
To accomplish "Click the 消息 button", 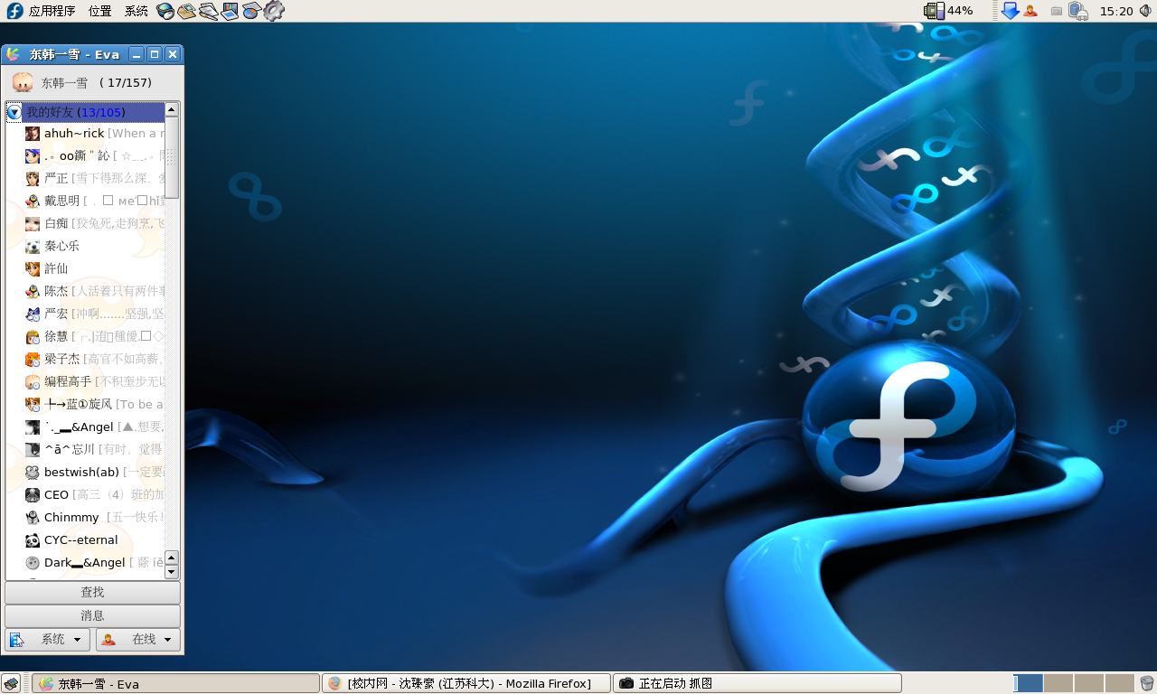I will [x=93, y=616].
